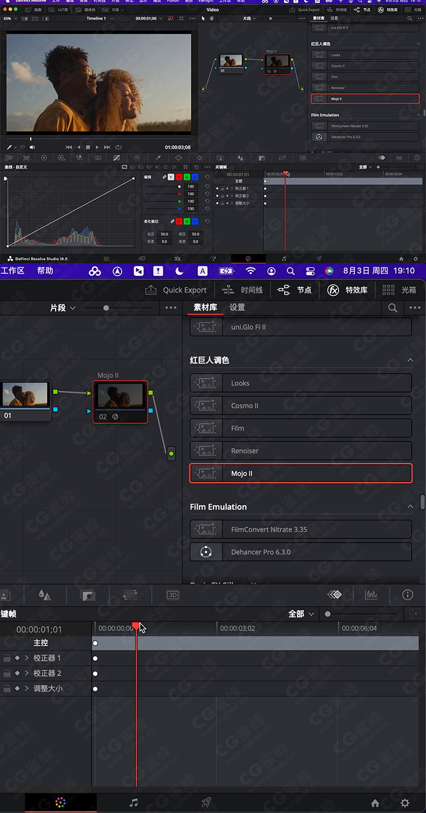This screenshot has width=426, height=813.
Task: Open the 片段 dropdown in enlarged node panel
Action: coord(62,308)
